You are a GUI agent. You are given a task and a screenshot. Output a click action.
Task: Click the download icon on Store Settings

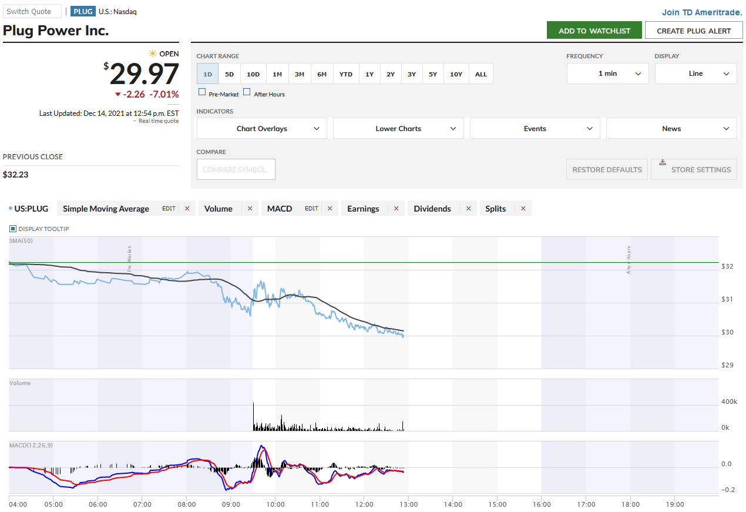[663, 163]
